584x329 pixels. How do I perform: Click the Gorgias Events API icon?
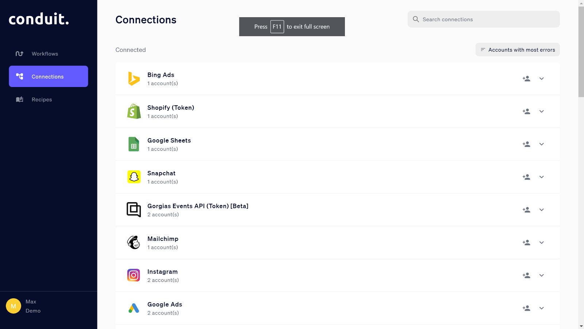(134, 210)
